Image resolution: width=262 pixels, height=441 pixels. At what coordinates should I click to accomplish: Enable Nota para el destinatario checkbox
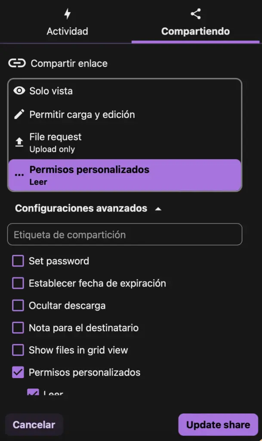point(18,328)
